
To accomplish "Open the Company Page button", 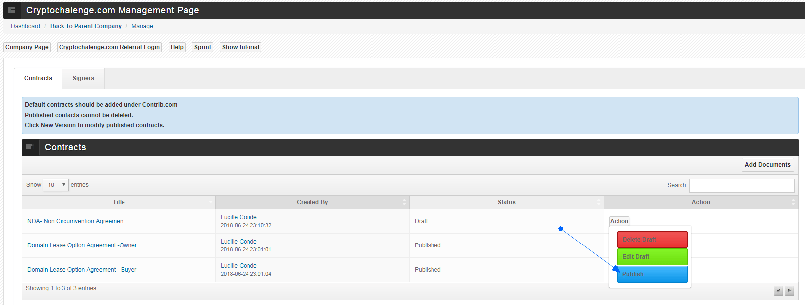I will (x=27, y=47).
